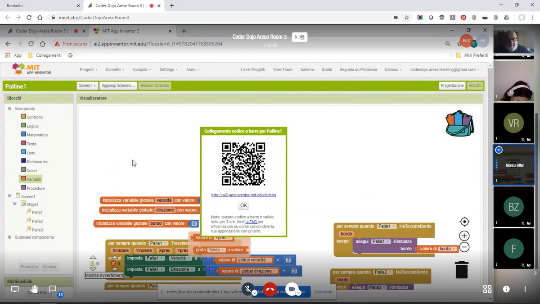This screenshot has height=304, width=540.
Task: Toggle the microphone mute button
Action: [248, 289]
